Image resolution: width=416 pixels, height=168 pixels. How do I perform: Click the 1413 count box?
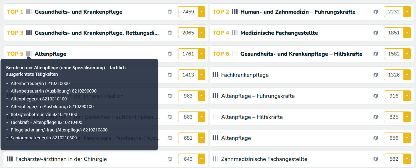click(x=188, y=75)
